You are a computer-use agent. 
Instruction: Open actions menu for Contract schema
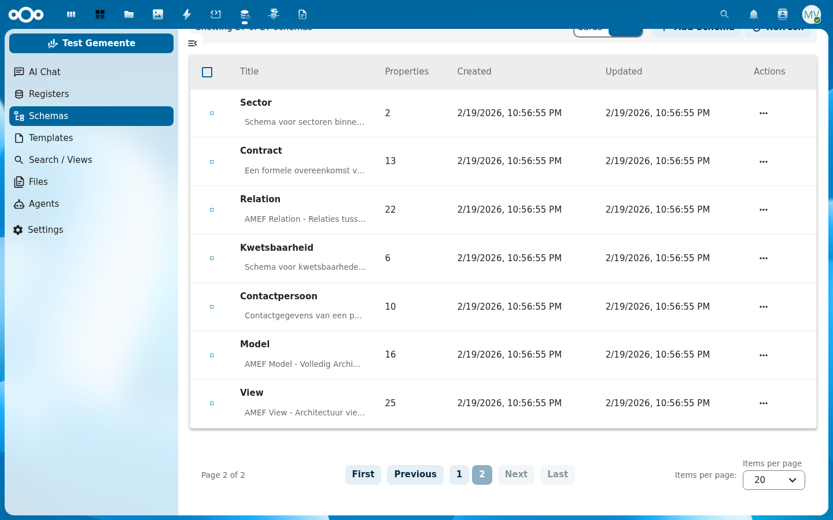point(763,162)
